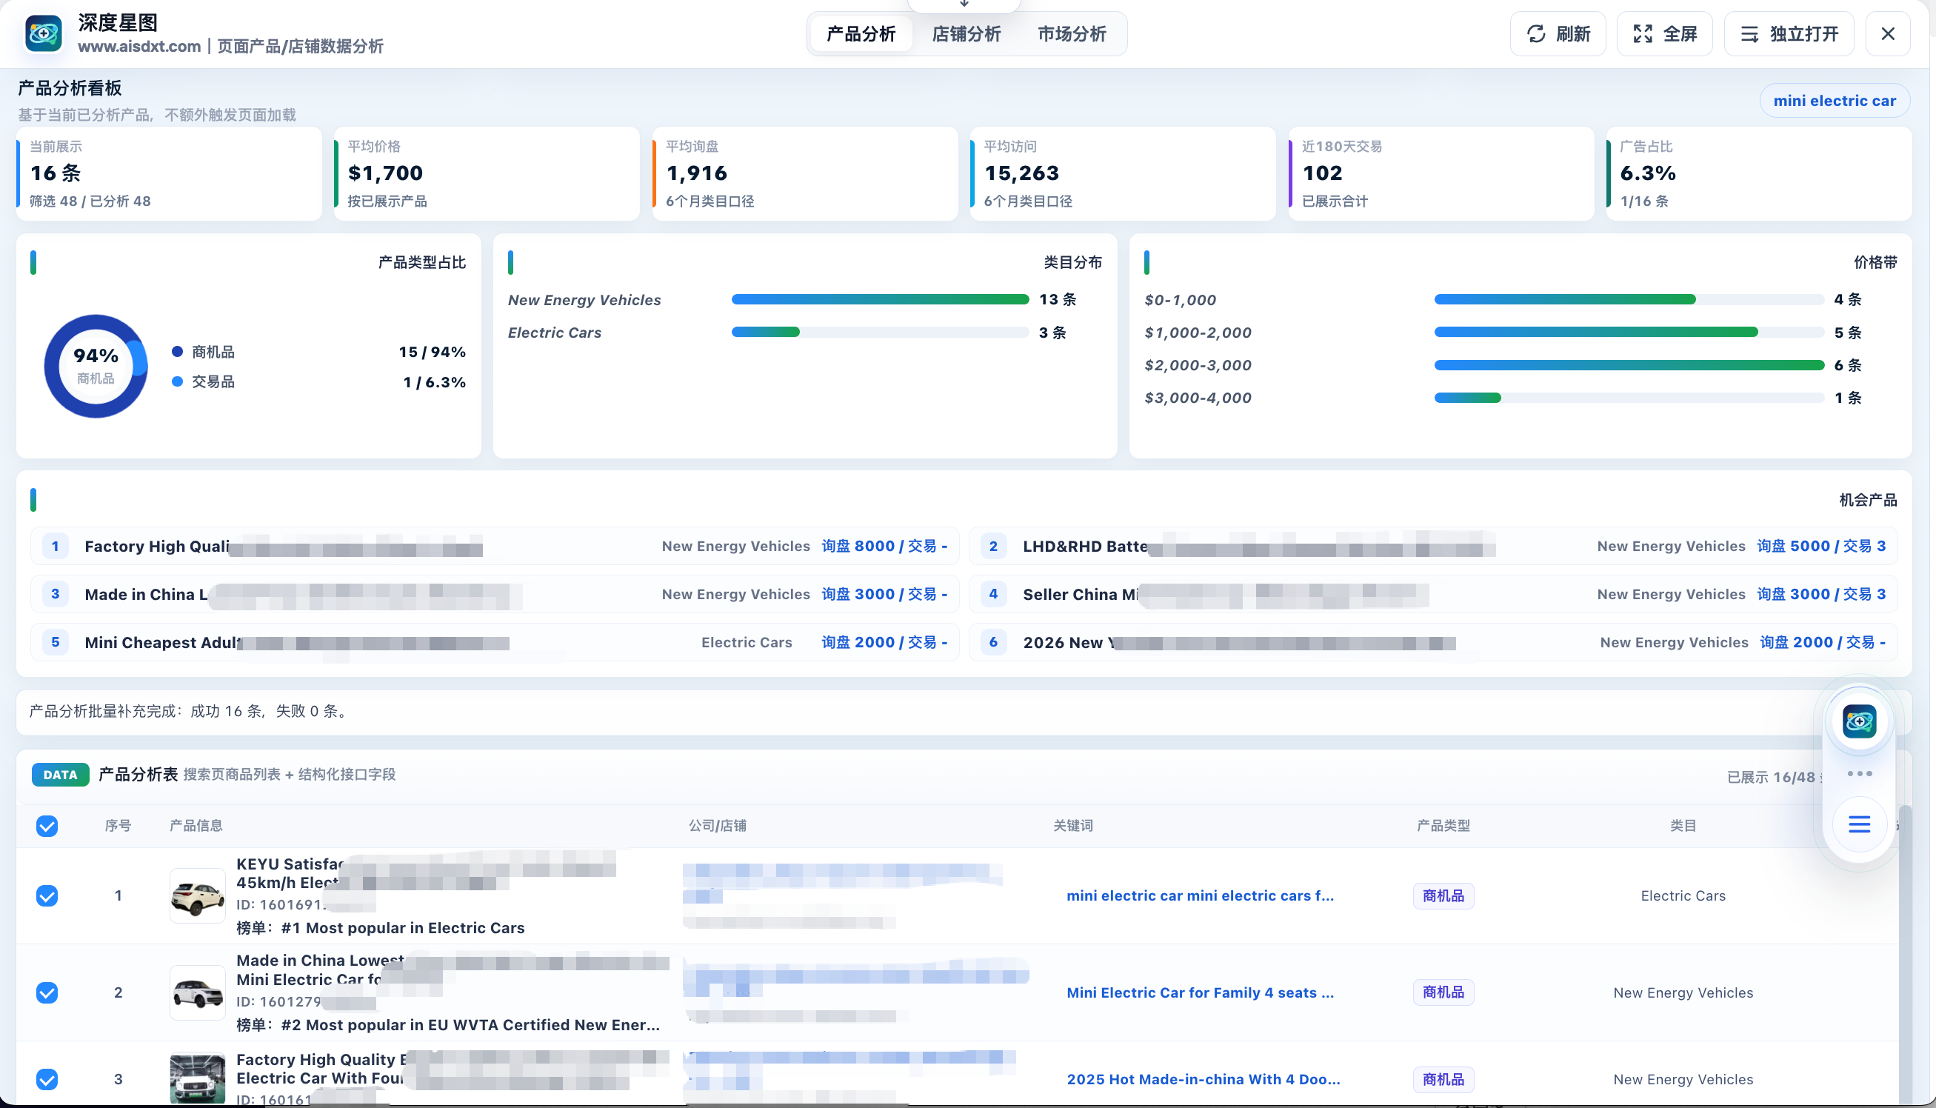The height and width of the screenshot is (1108, 1936).
Task: Uncheck the checkbox for product row 2
Action: tap(47, 992)
